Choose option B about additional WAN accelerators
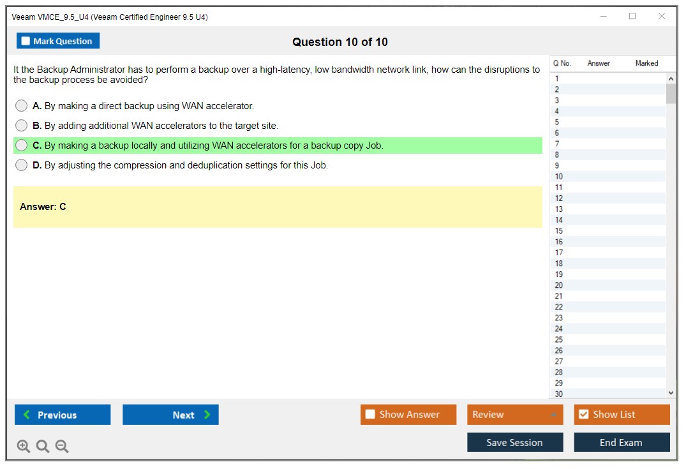 coord(22,126)
